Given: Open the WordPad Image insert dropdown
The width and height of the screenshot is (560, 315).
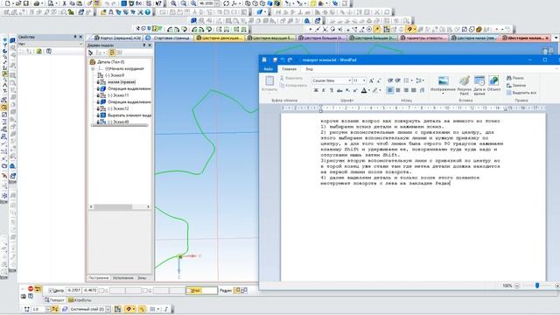Looking at the screenshot, I should [x=443, y=94].
